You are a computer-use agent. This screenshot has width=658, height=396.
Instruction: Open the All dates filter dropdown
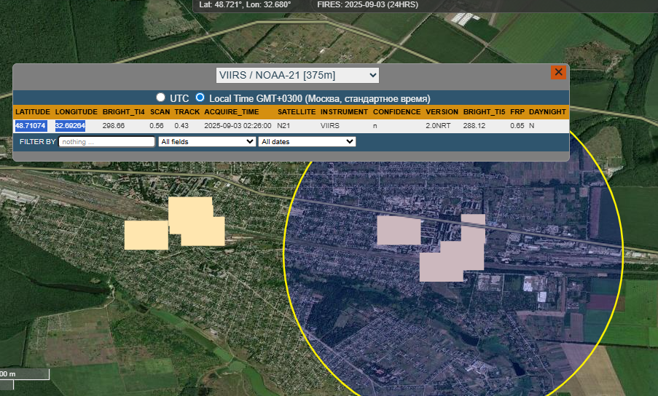(x=308, y=142)
